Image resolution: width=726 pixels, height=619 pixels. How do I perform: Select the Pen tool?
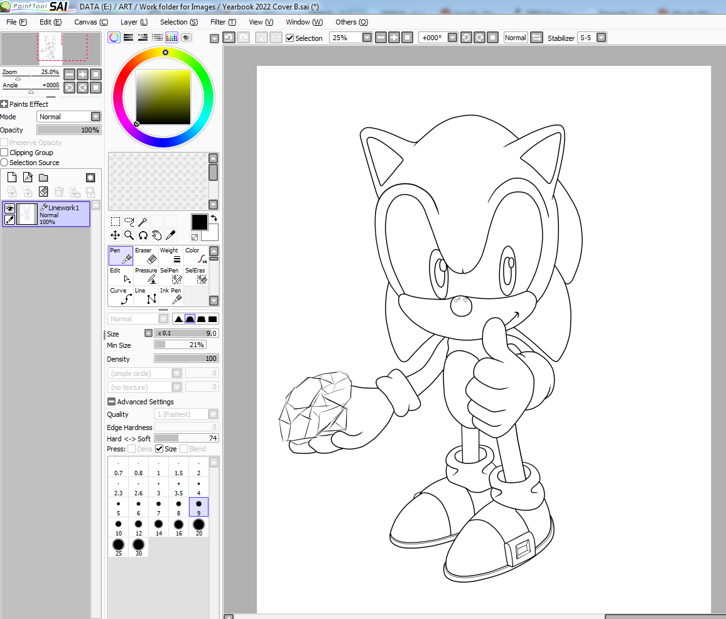pos(121,256)
